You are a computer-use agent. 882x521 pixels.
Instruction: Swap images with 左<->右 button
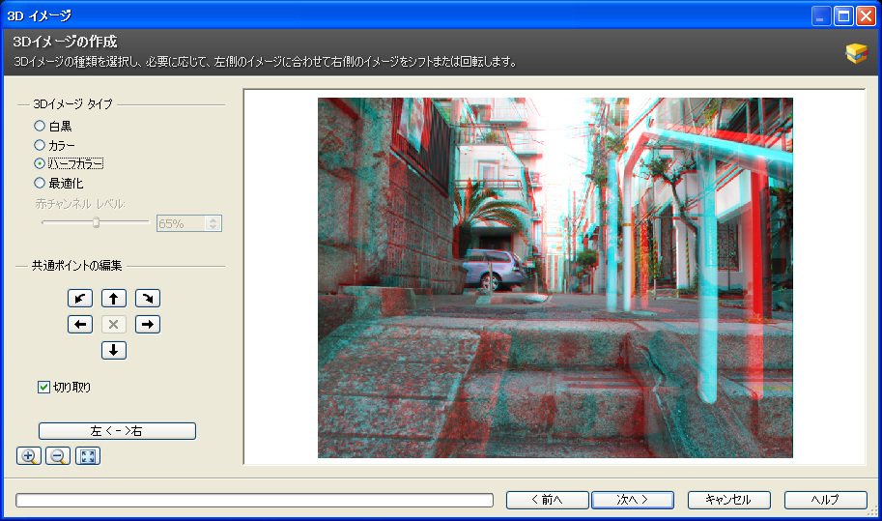click(x=117, y=431)
